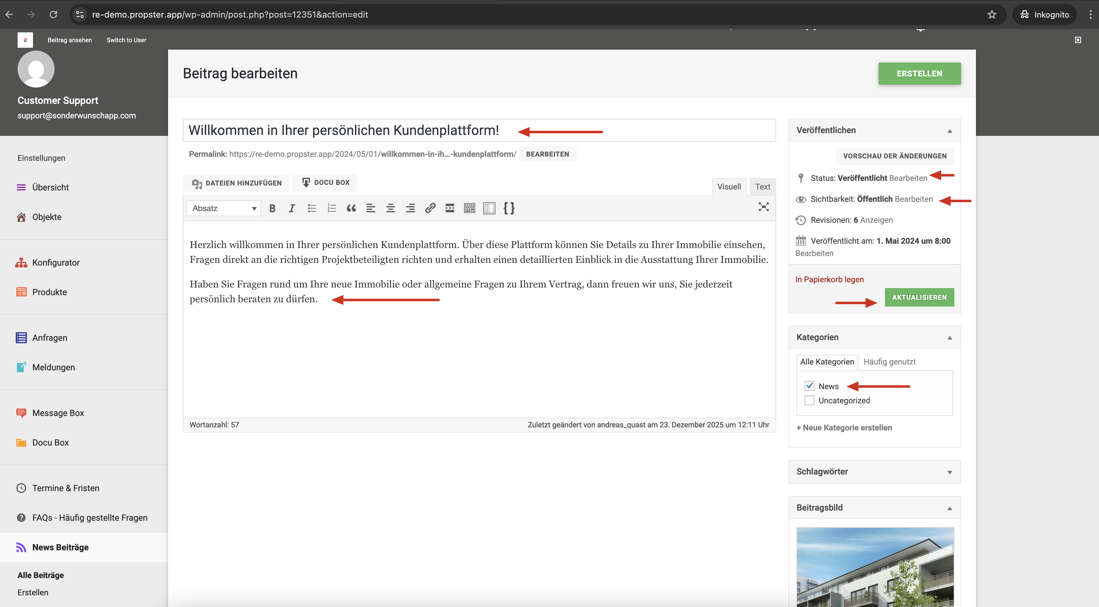
Task: Click the Beitragsbild building thumbnail
Action: pos(875,567)
